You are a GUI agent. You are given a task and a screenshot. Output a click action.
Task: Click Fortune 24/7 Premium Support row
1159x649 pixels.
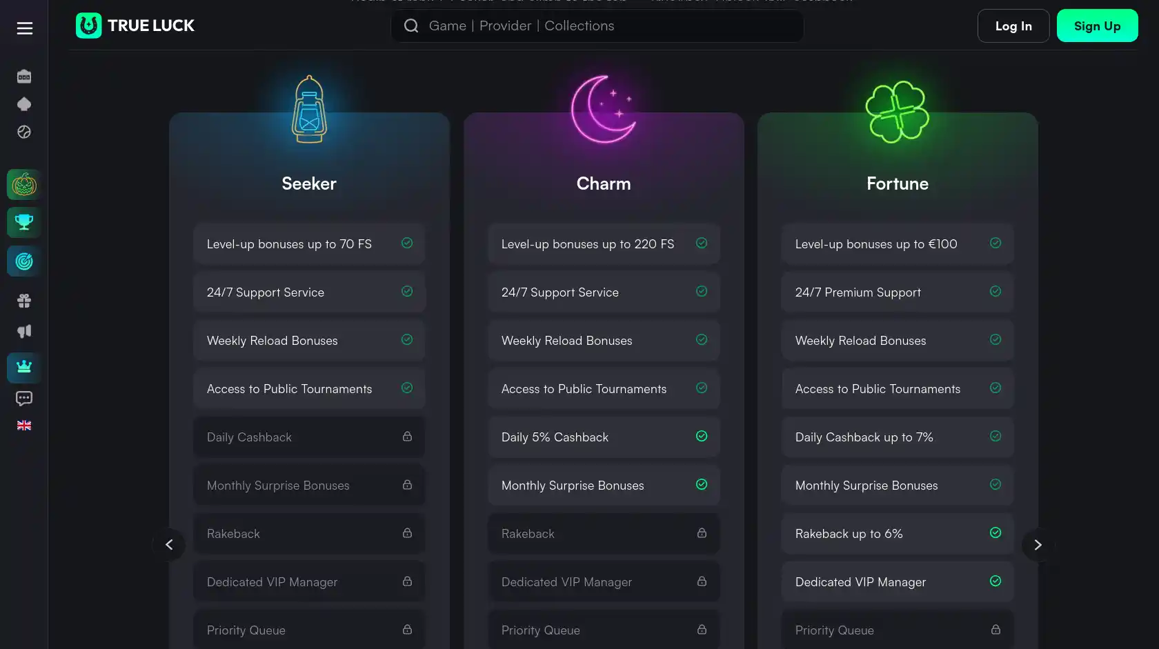[898, 292]
